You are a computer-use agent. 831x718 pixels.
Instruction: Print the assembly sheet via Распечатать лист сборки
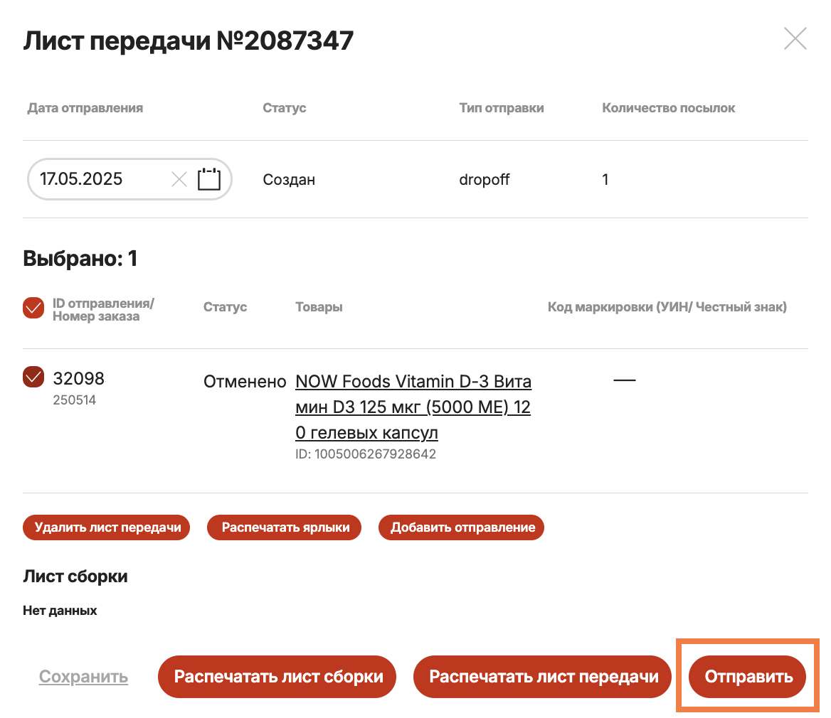(x=276, y=677)
